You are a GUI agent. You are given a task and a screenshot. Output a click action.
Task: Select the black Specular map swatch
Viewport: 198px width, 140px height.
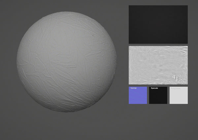tap(158, 95)
